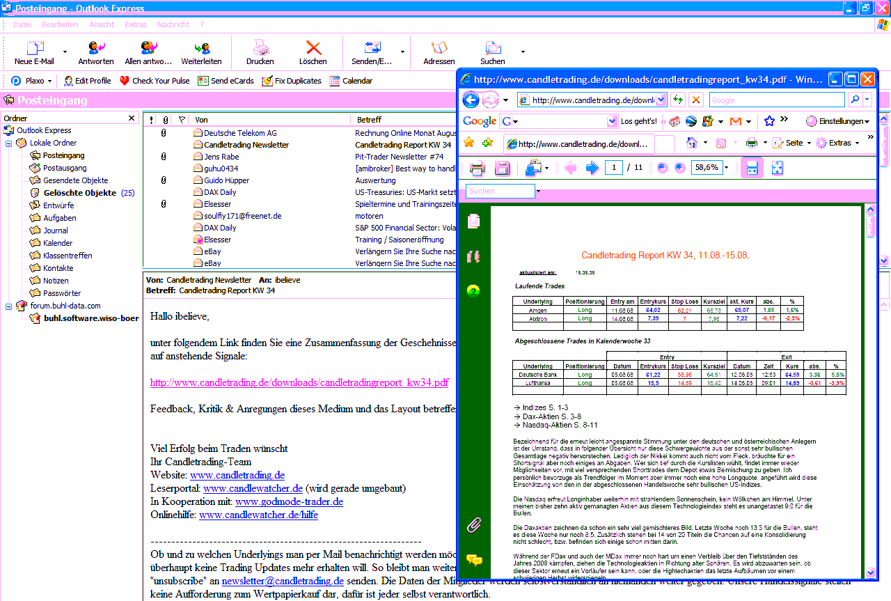Image resolution: width=891 pixels, height=601 pixels.
Task: Open the Extras menu in Outlook Express
Action: 136,24
